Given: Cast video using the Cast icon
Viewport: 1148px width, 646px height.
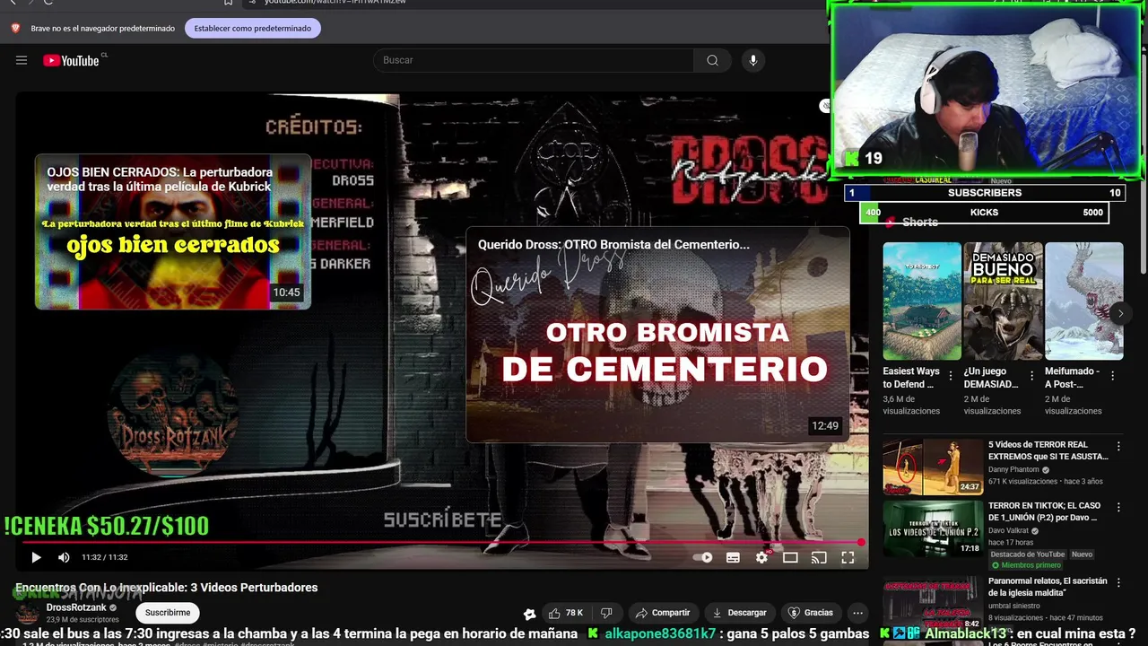Looking at the screenshot, I should (819, 557).
